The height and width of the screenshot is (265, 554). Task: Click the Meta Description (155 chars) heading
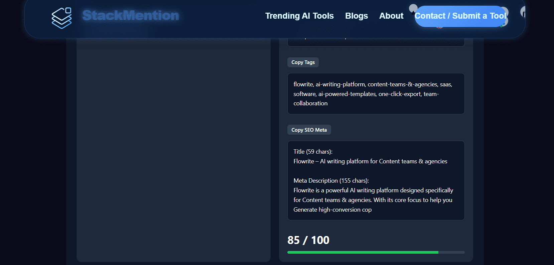tap(331, 181)
